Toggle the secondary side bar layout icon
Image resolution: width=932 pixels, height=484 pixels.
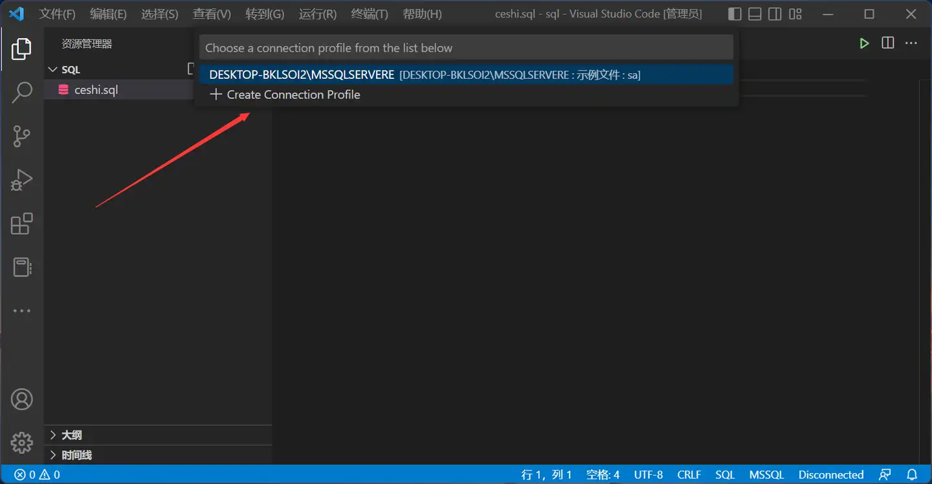(x=775, y=14)
